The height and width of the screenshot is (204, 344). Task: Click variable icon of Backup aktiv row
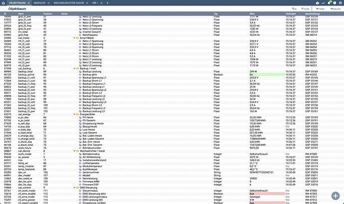click(80, 75)
